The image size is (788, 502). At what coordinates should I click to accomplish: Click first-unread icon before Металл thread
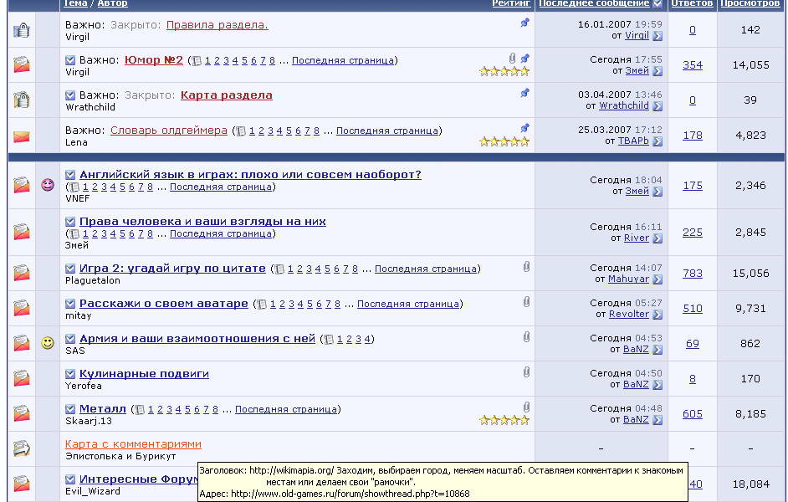[x=70, y=409]
